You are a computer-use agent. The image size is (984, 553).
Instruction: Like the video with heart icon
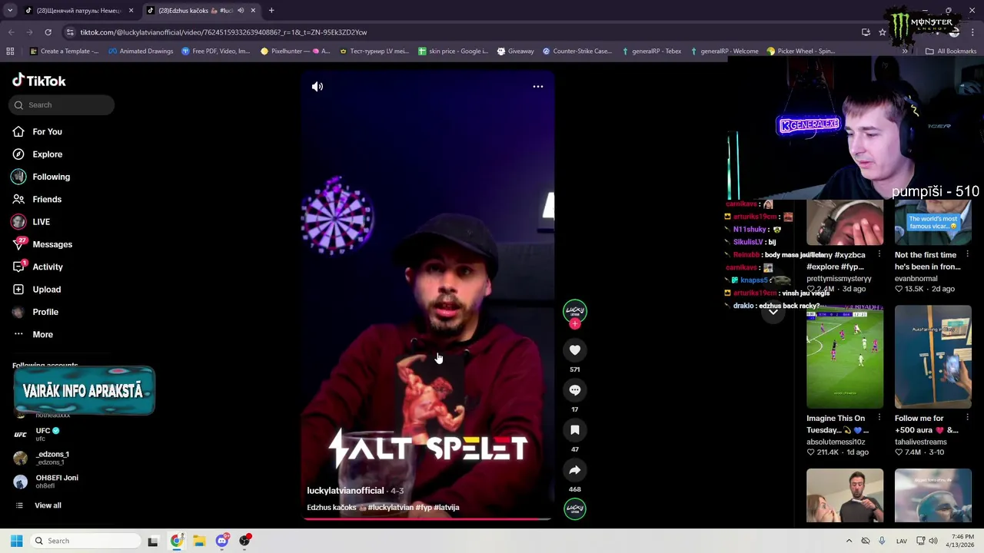pos(574,350)
